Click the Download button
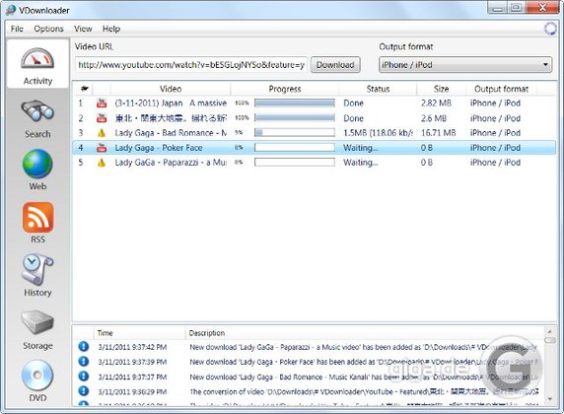This screenshot has width=564, height=414. (x=335, y=65)
